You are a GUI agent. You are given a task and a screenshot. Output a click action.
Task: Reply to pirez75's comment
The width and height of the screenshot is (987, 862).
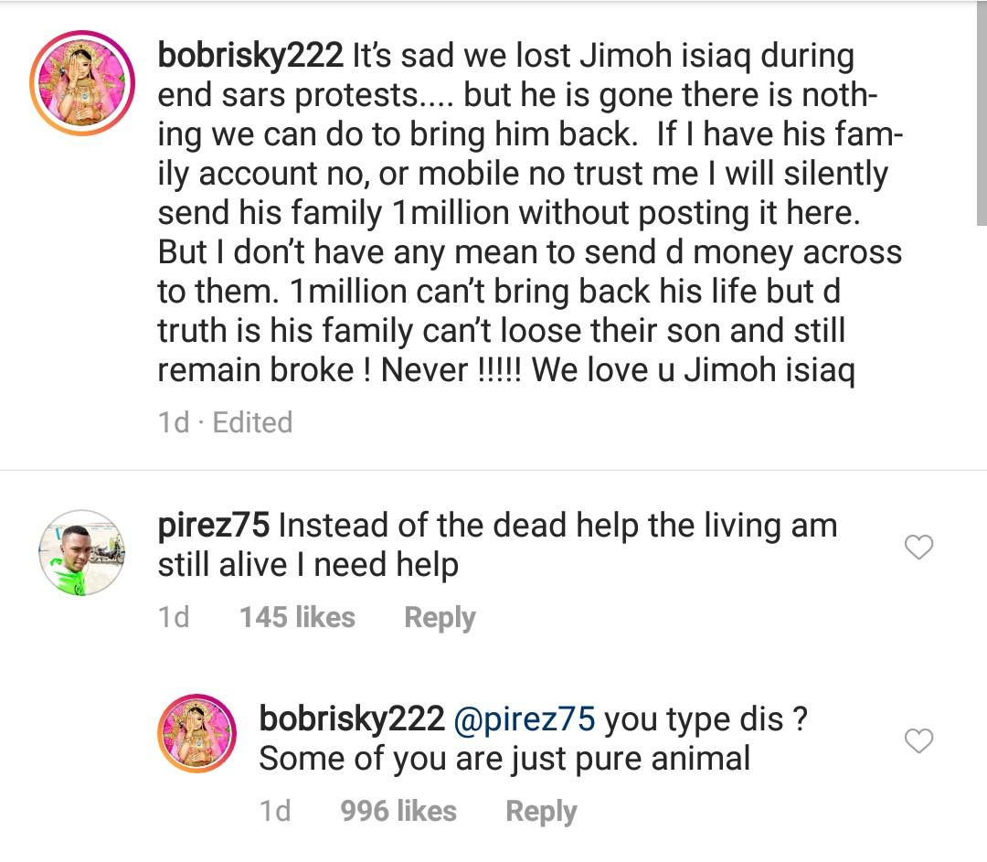coord(440,618)
